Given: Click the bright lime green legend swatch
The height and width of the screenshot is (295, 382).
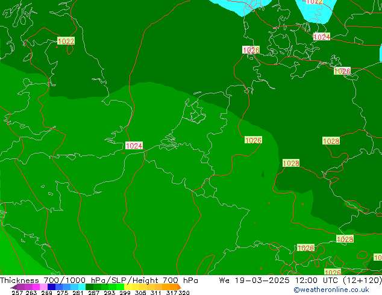Looking at the screenshot, I should click(x=121, y=287).
